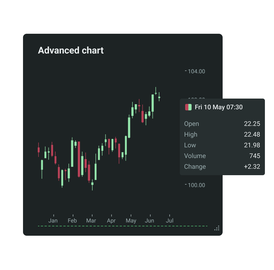274x270 pixels.
Task: Click the Mar month label
Action: [91, 221]
